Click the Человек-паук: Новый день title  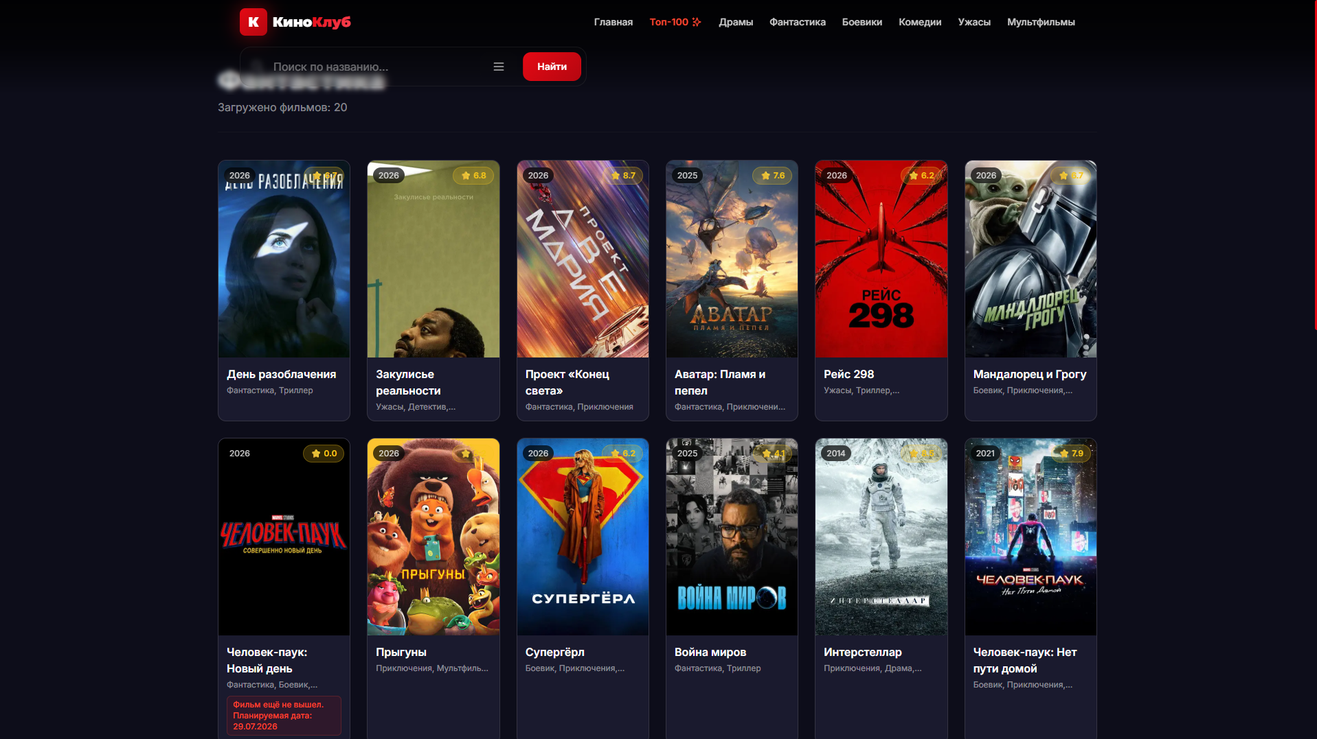point(267,660)
